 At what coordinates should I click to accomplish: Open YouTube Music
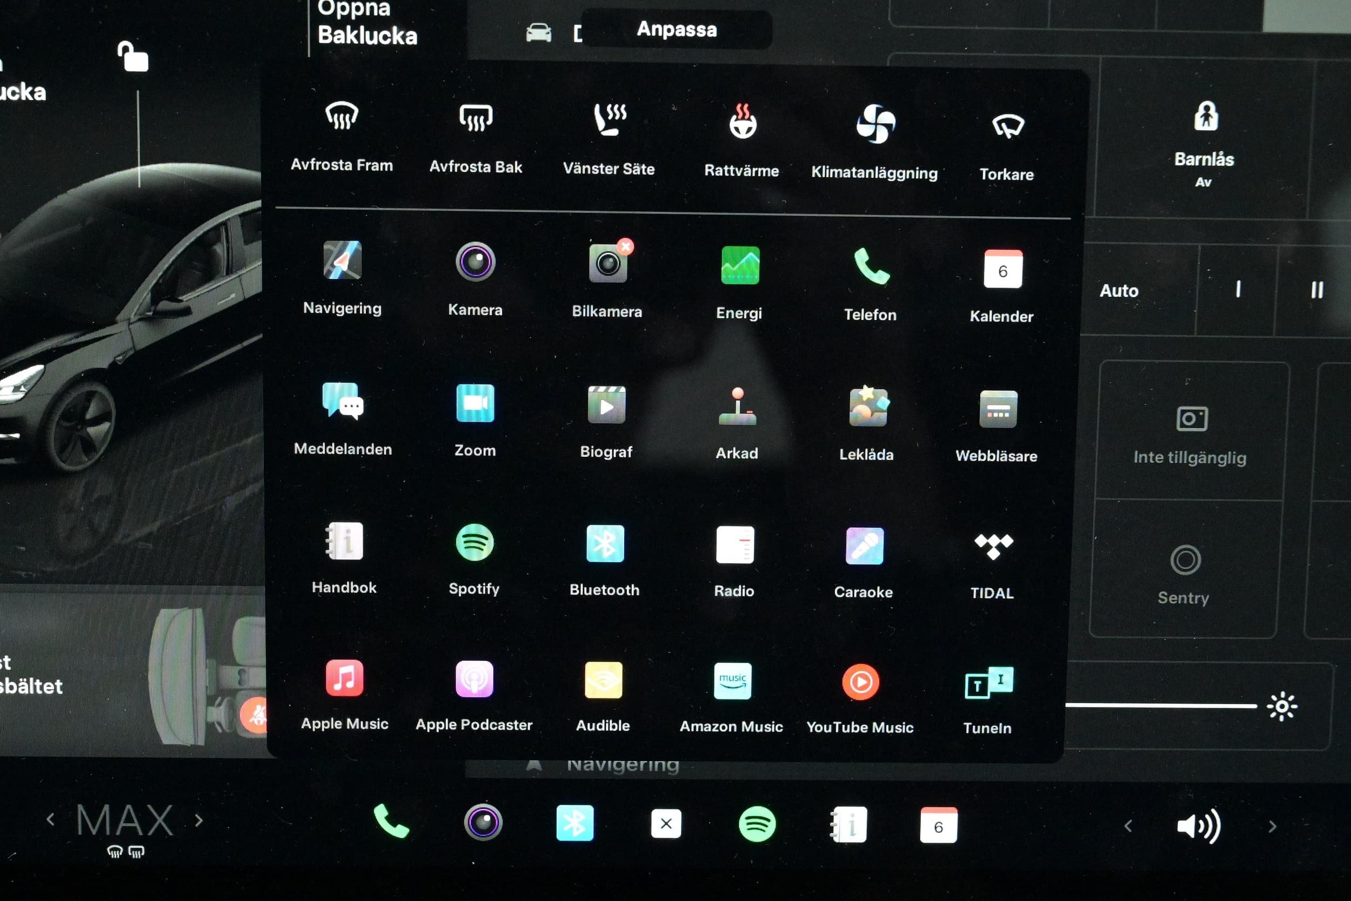click(860, 699)
